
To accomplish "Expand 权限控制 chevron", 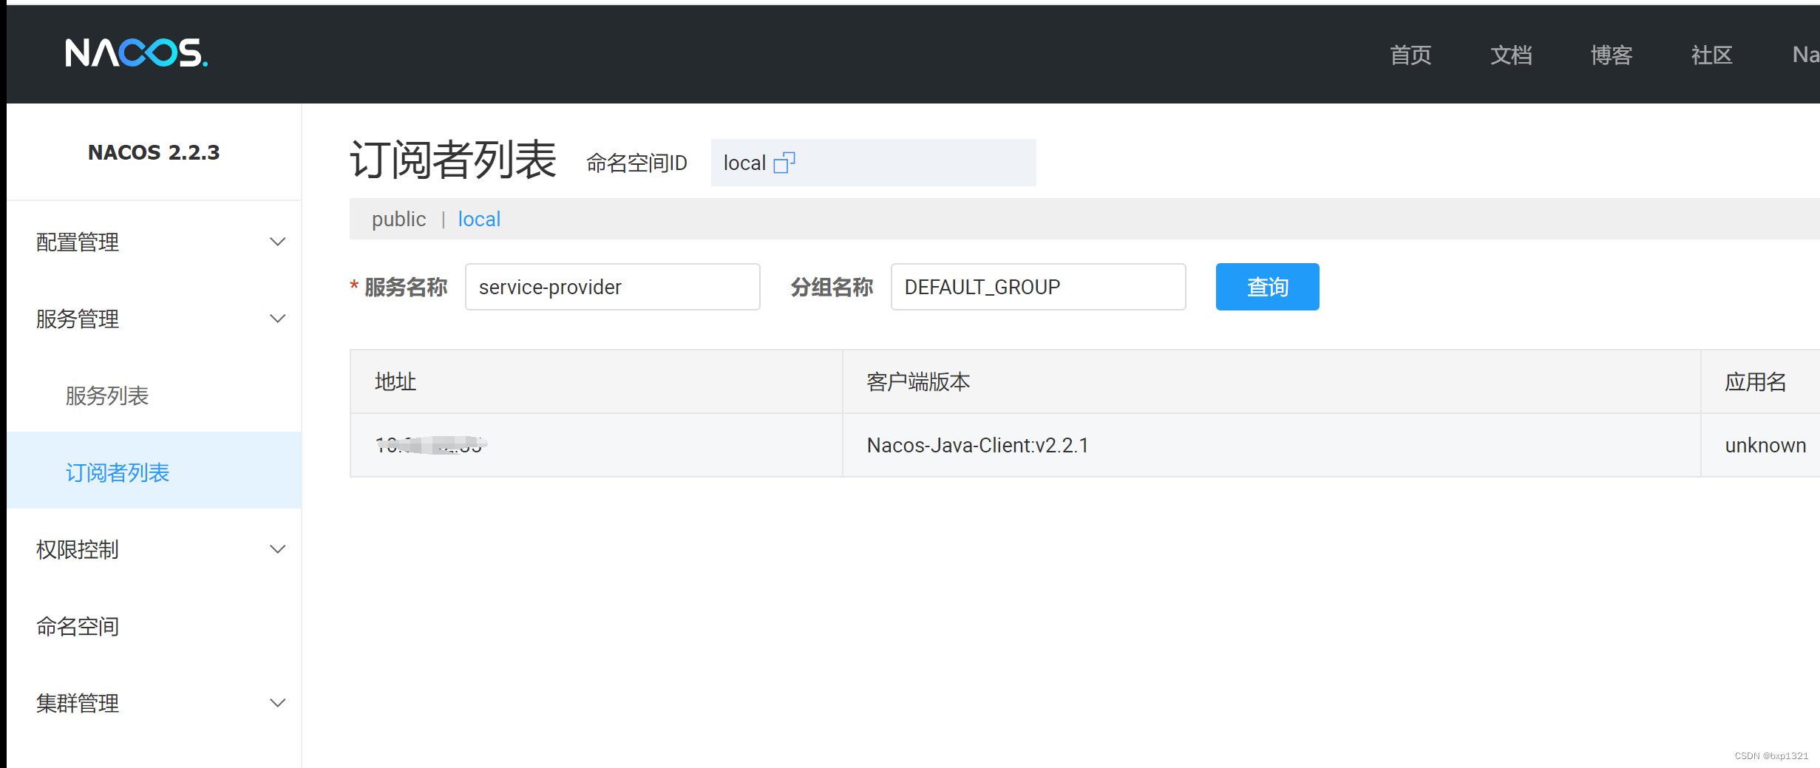I will [x=278, y=549].
